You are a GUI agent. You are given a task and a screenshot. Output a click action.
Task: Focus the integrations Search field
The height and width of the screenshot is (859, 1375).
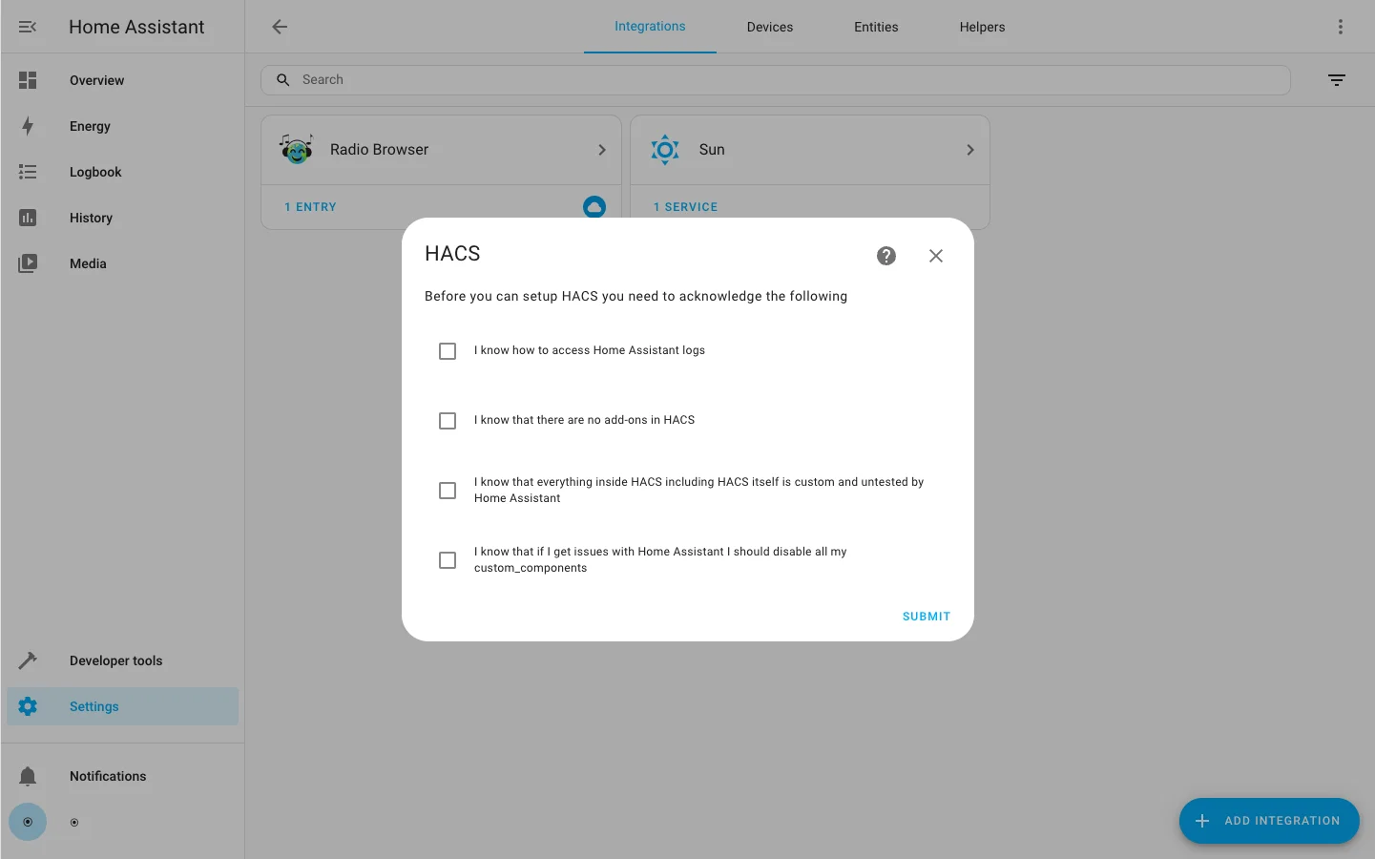tap(776, 80)
